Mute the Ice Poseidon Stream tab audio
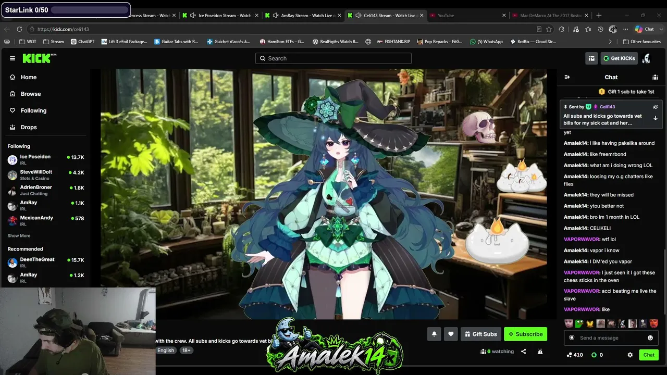667x375 pixels. point(193,16)
